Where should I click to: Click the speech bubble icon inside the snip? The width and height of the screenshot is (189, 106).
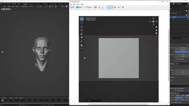[x=85, y=58]
